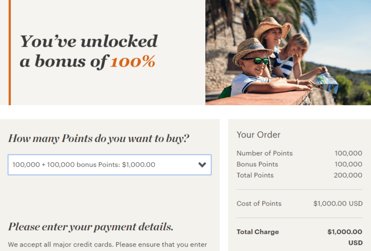Click the chevron arrow in points selector
Image resolution: width=371 pixels, height=251 pixels.
pyautogui.click(x=202, y=165)
